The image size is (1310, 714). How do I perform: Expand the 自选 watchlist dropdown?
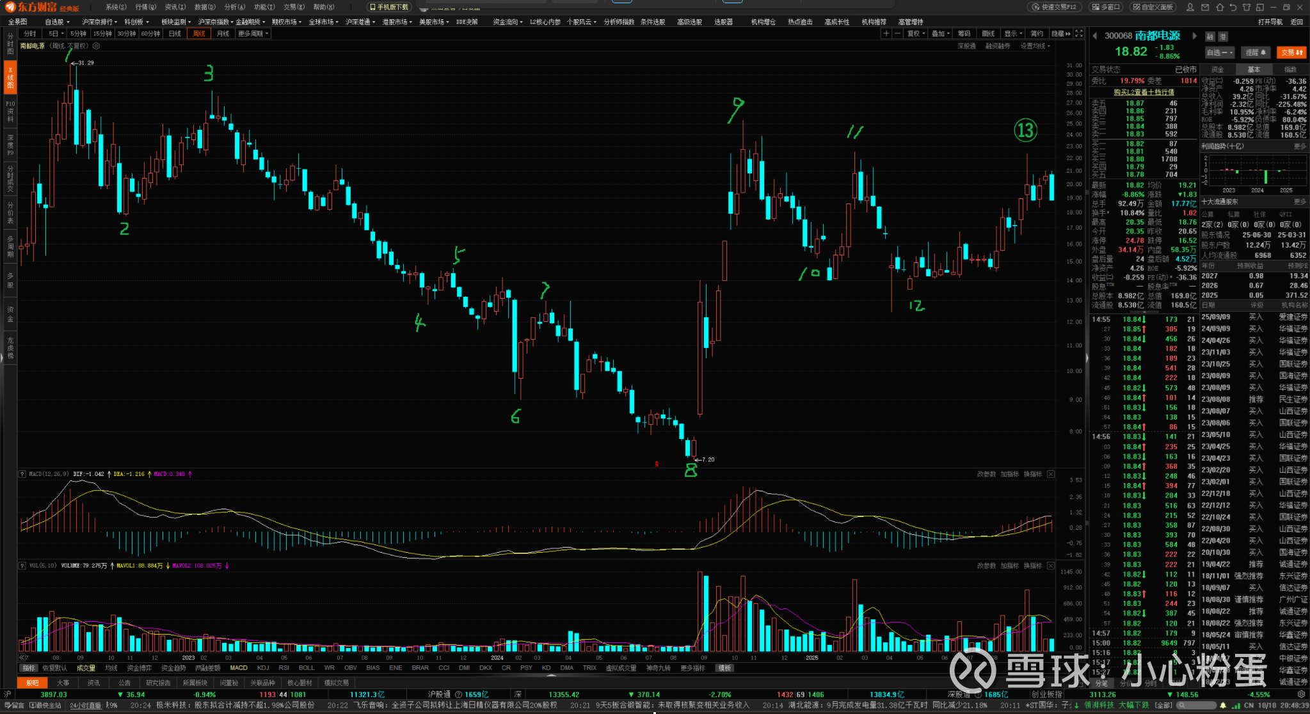tap(1219, 52)
